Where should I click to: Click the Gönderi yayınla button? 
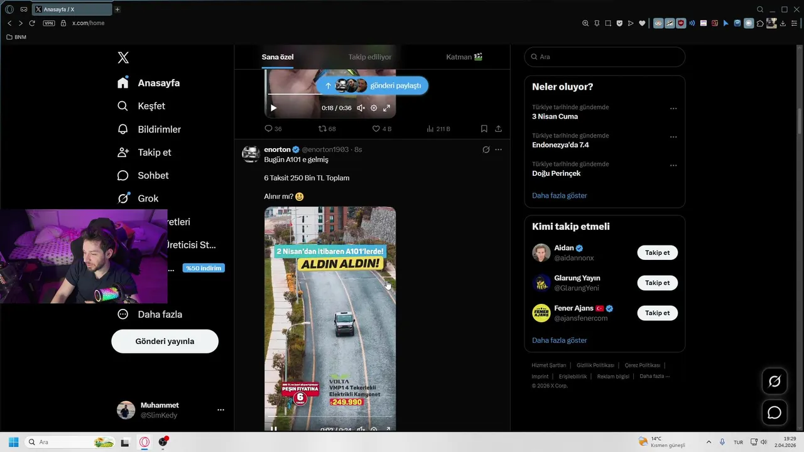pos(165,342)
